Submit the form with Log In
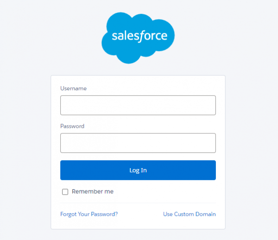 (x=138, y=170)
